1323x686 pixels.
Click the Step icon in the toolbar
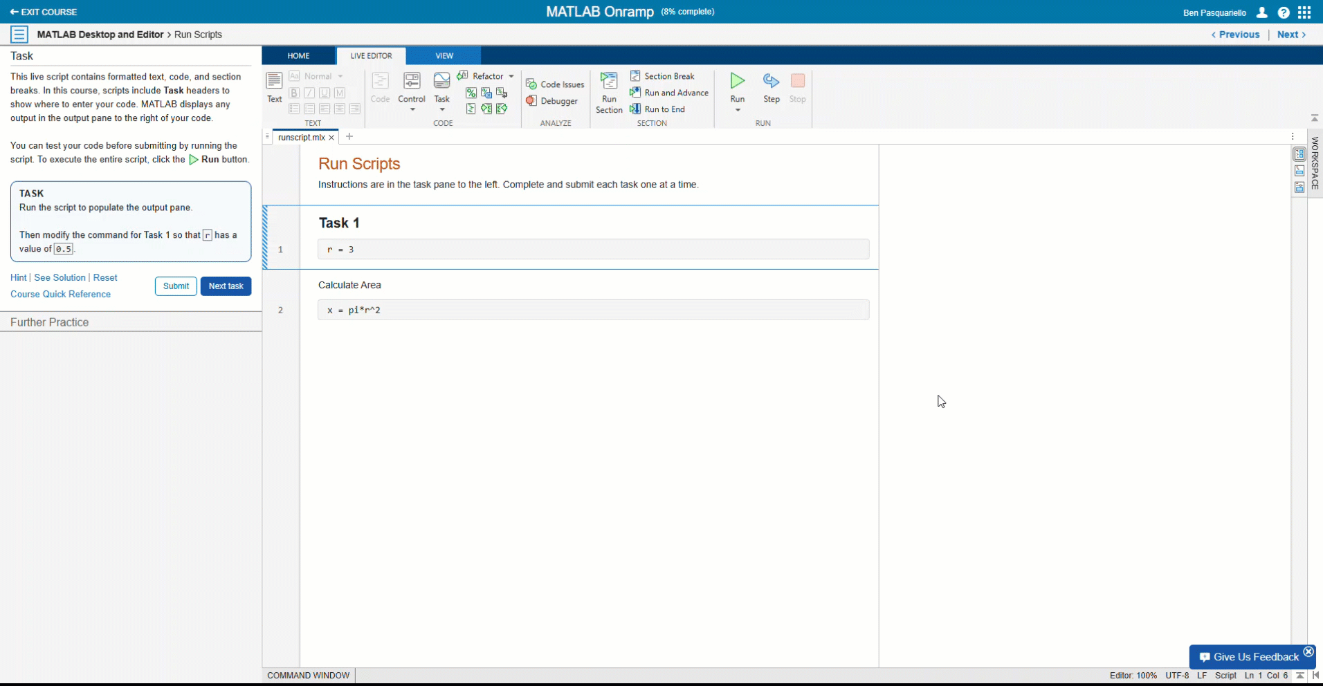coord(771,81)
